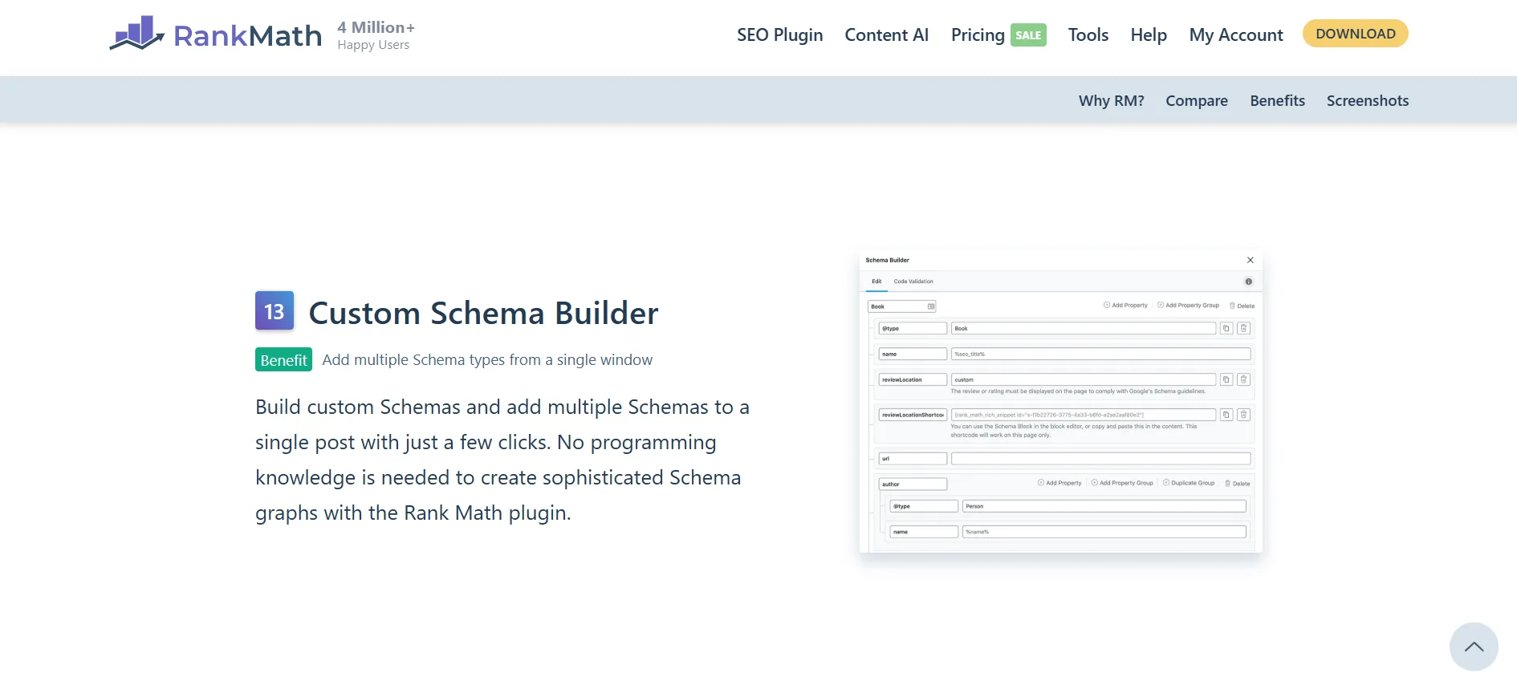Open the Content AI menu item

[x=886, y=34]
